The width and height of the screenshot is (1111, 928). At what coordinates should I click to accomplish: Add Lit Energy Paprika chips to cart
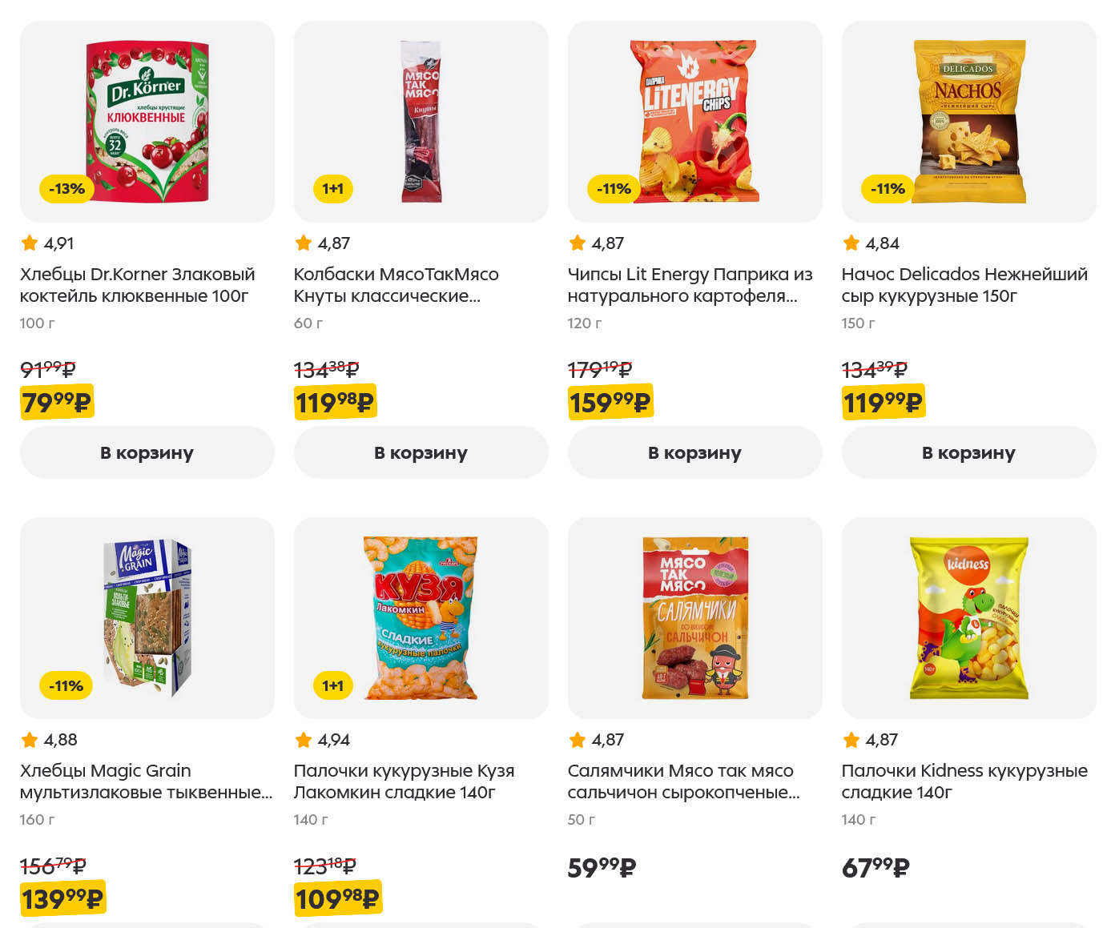694,452
